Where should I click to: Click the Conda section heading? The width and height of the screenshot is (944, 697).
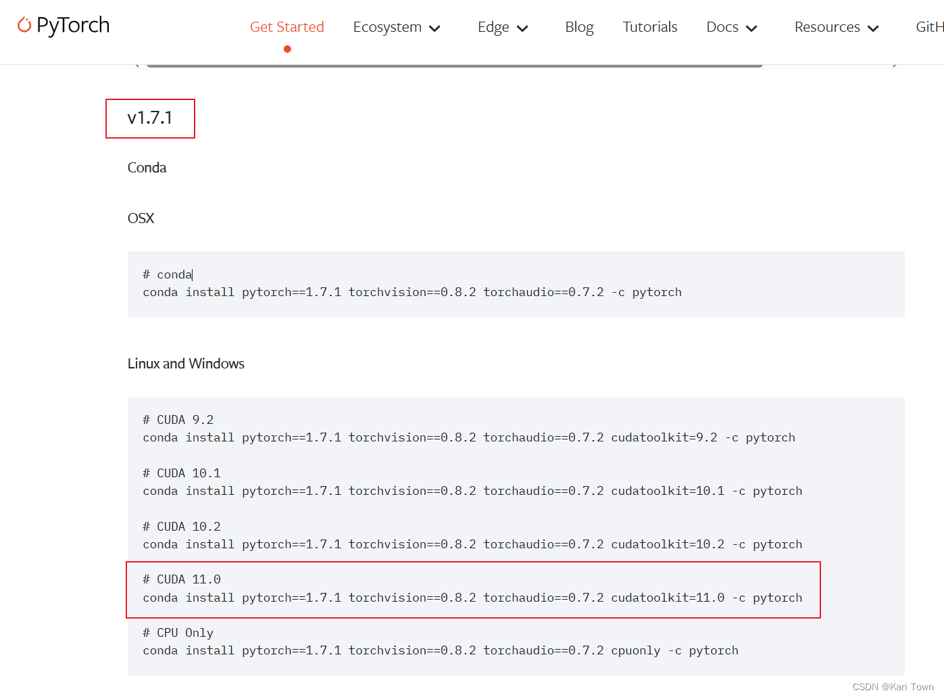click(147, 167)
